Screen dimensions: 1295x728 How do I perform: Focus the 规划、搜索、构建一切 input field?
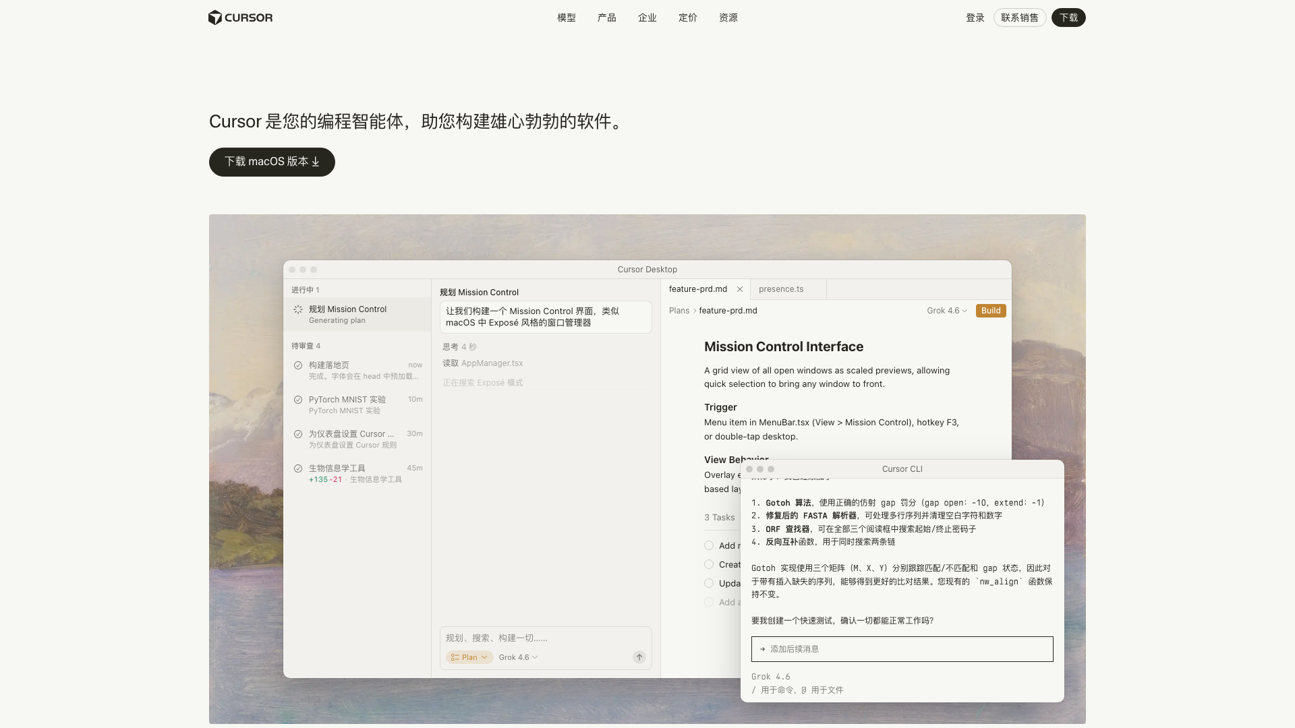[x=546, y=638]
